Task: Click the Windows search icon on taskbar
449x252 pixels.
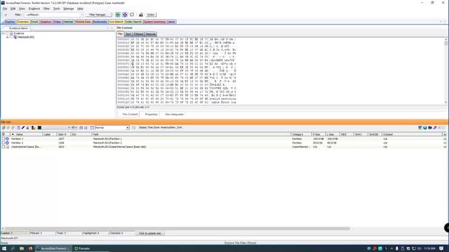Action: pyautogui.click(x=12, y=248)
